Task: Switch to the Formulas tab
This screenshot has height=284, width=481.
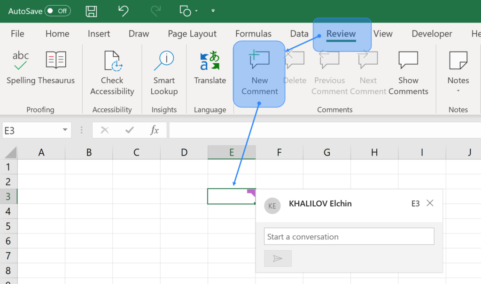Action: point(253,33)
